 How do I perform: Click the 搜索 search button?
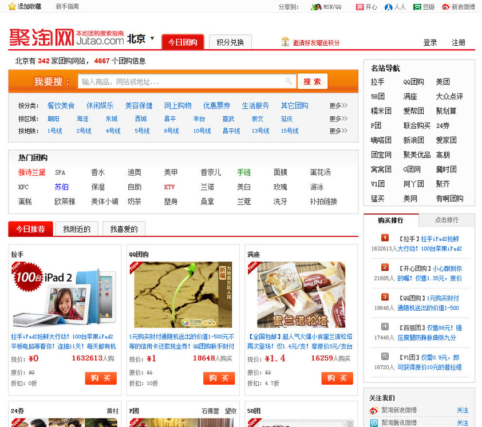coord(313,81)
